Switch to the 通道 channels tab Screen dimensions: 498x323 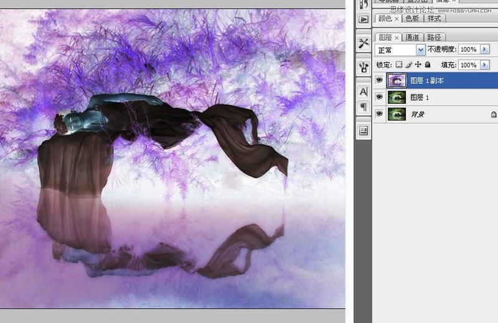tap(412, 37)
